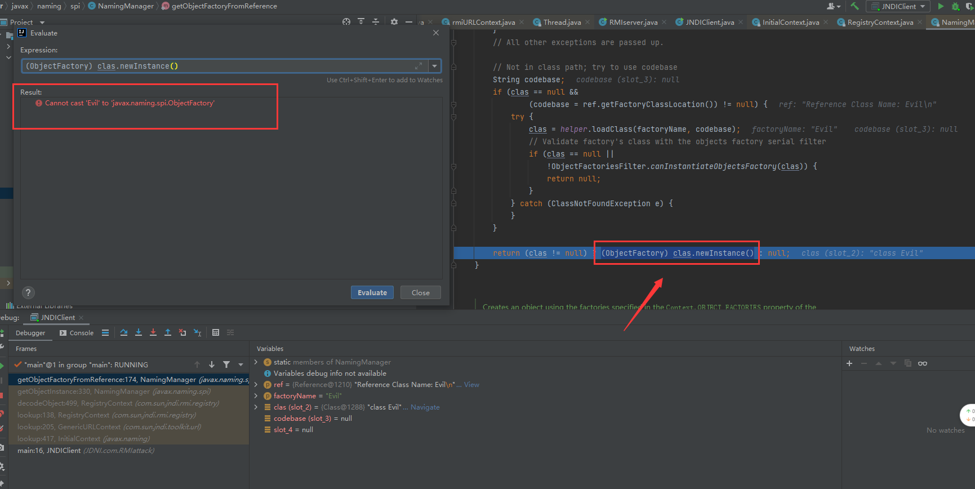Open the JNDIClient.java editor tab
Screen dimensions: 975x489
tap(710, 23)
